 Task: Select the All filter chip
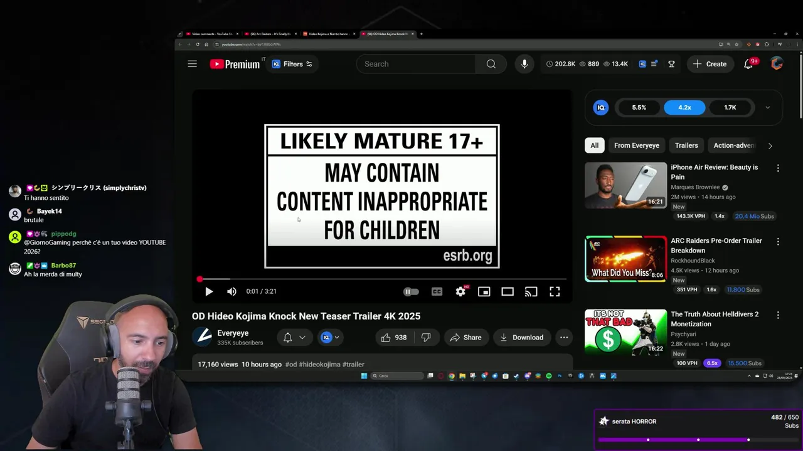coord(594,145)
